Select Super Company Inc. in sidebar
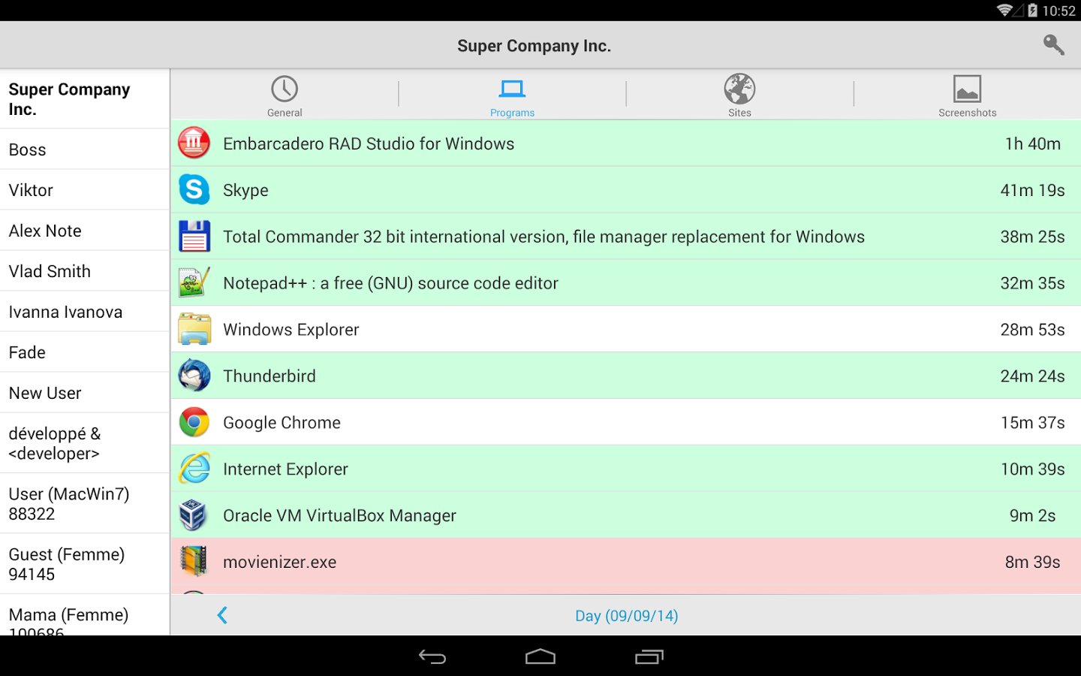This screenshot has width=1081, height=676. 85,99
